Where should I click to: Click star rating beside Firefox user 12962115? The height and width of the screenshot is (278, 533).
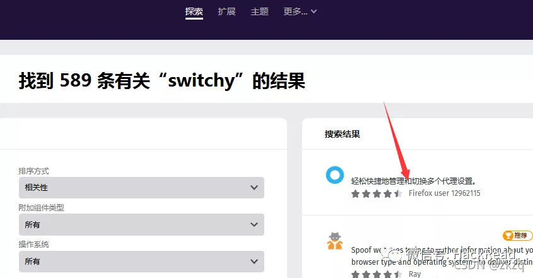(x=377, y=194)
